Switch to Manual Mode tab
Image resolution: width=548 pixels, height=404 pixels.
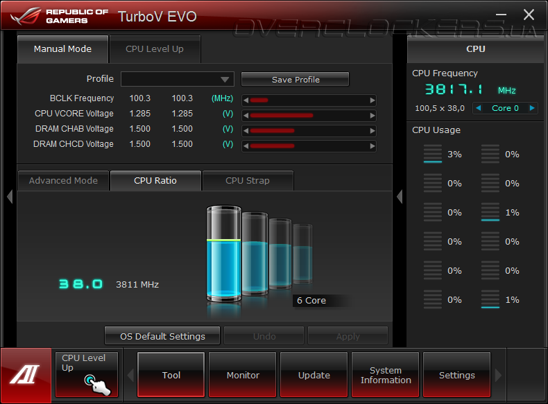[62, 49]
